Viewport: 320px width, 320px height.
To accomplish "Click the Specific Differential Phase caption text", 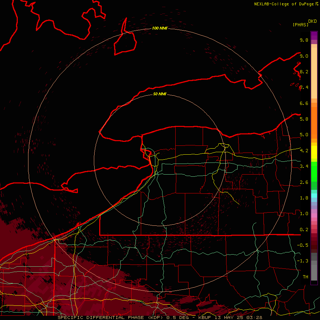I will click(160, 318).
